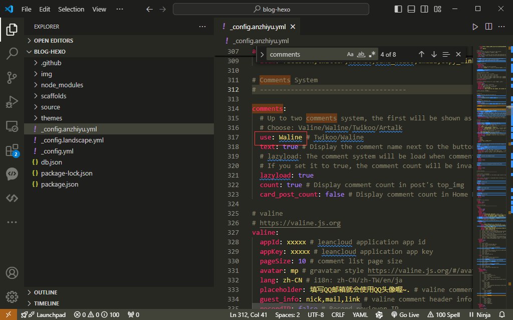Open the Search view in activity bar
Image resolution: width=513 pixels, height=320 pixels.
(x=12, y=54)
